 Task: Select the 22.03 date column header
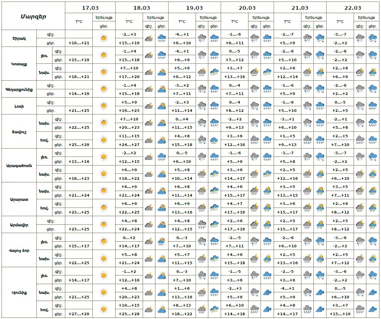click(x=352, y=8)
